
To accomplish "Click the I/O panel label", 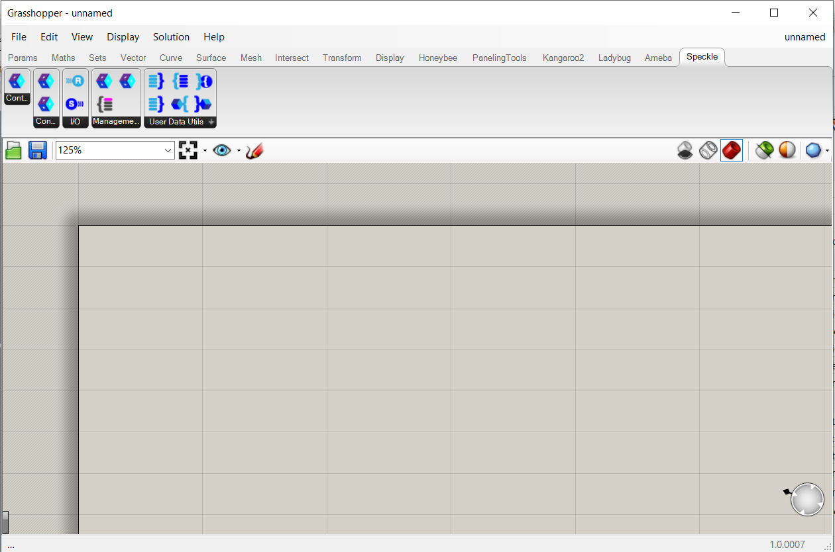I will pyautogui.click(x=75, y=122).
